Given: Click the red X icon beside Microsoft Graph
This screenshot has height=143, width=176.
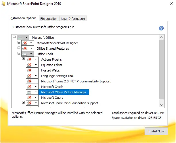Looking at the screenshot, I should [x=29, y=87].
